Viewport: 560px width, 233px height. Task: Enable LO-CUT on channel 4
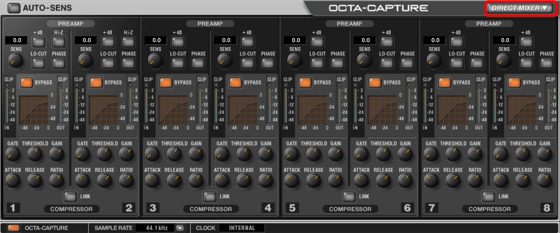click(247, 63)
